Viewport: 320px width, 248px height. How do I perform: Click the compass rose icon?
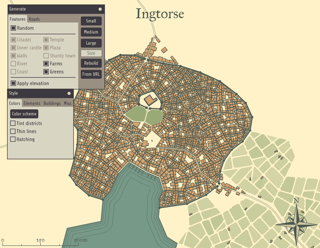click(296, 224)
